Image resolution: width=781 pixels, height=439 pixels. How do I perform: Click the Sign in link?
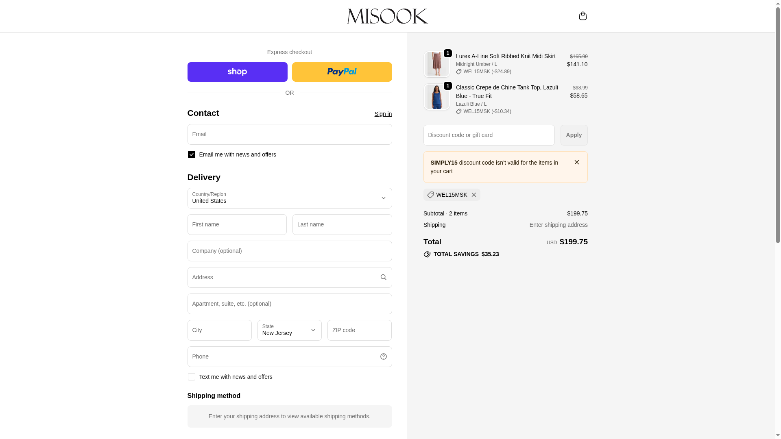pyautogui.click(x=383, y=114)
